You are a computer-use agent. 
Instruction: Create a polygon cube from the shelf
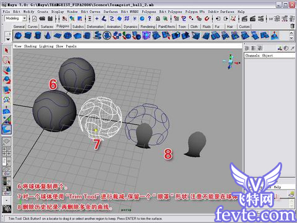click(x=28, y=35)
